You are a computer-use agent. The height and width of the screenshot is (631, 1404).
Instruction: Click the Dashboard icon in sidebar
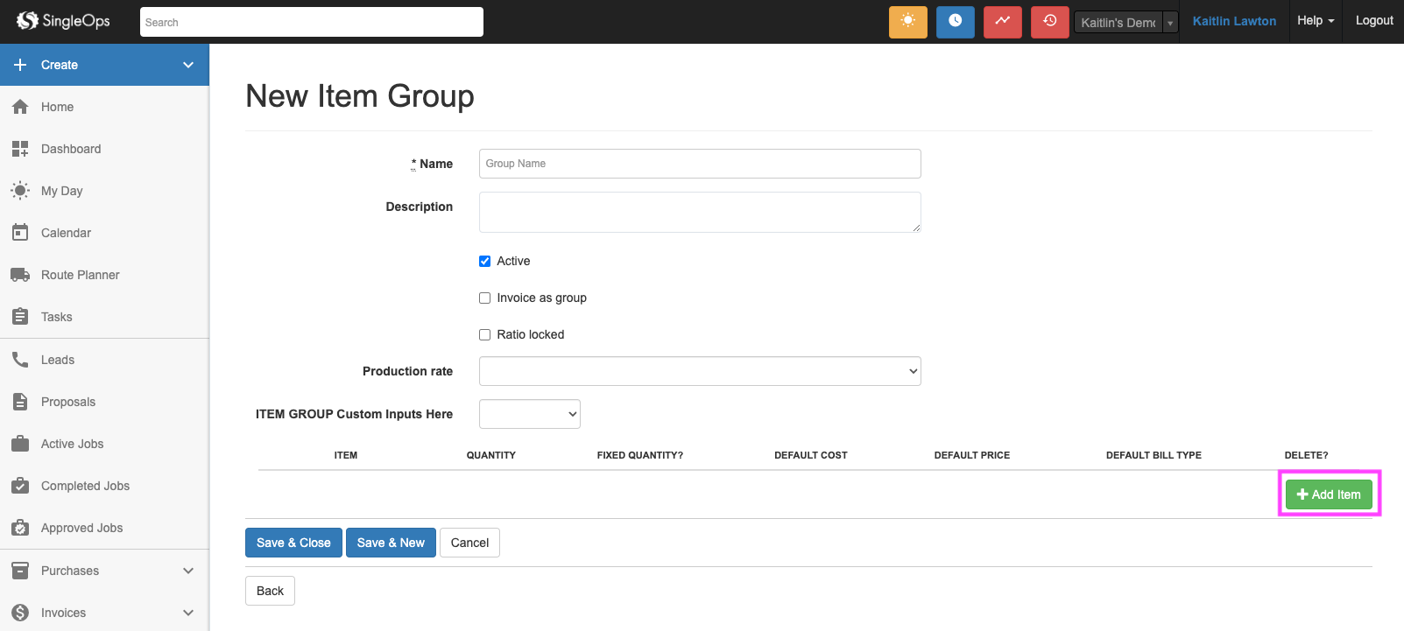pos(20,149)
